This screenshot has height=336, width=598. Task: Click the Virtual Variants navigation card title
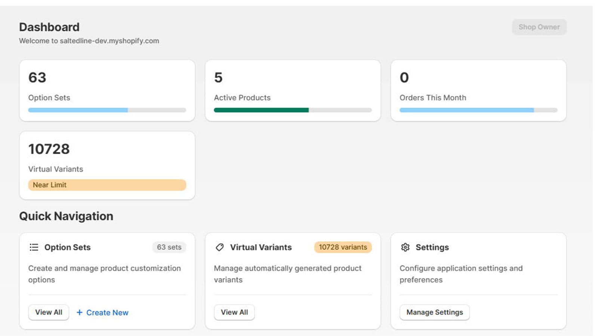point(261,247)
